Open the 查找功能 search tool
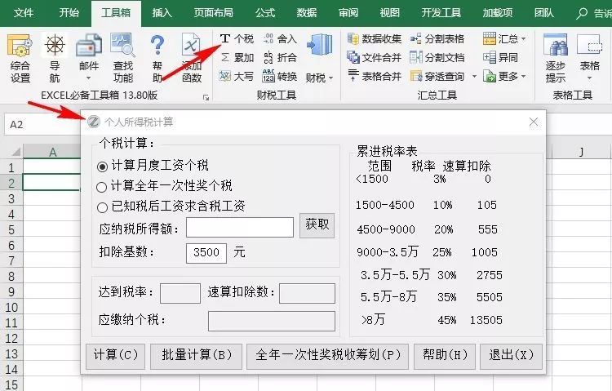Screen dimensions: 612x391 (x=123, y=58)
